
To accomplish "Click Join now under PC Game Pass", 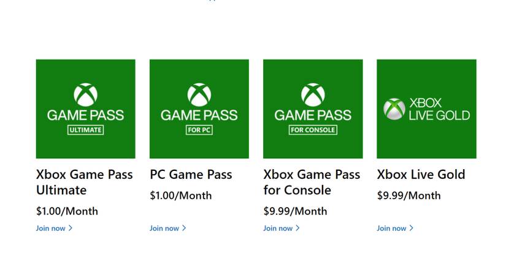I will 164,228.
